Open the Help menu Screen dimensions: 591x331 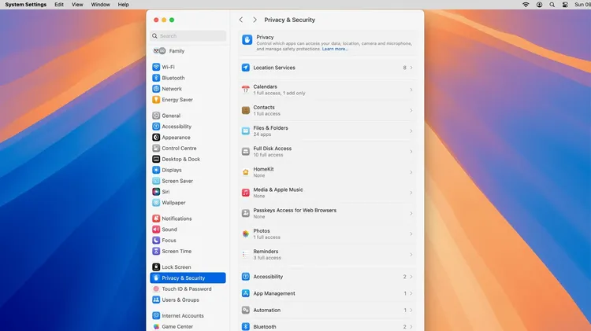coord(123,5)
